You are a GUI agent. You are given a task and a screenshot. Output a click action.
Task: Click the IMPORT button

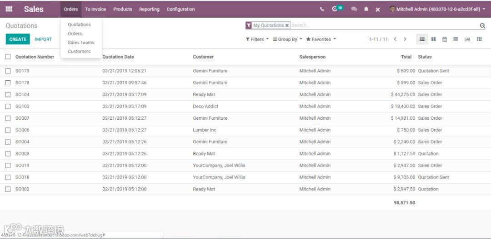click(x=43, y=39)
